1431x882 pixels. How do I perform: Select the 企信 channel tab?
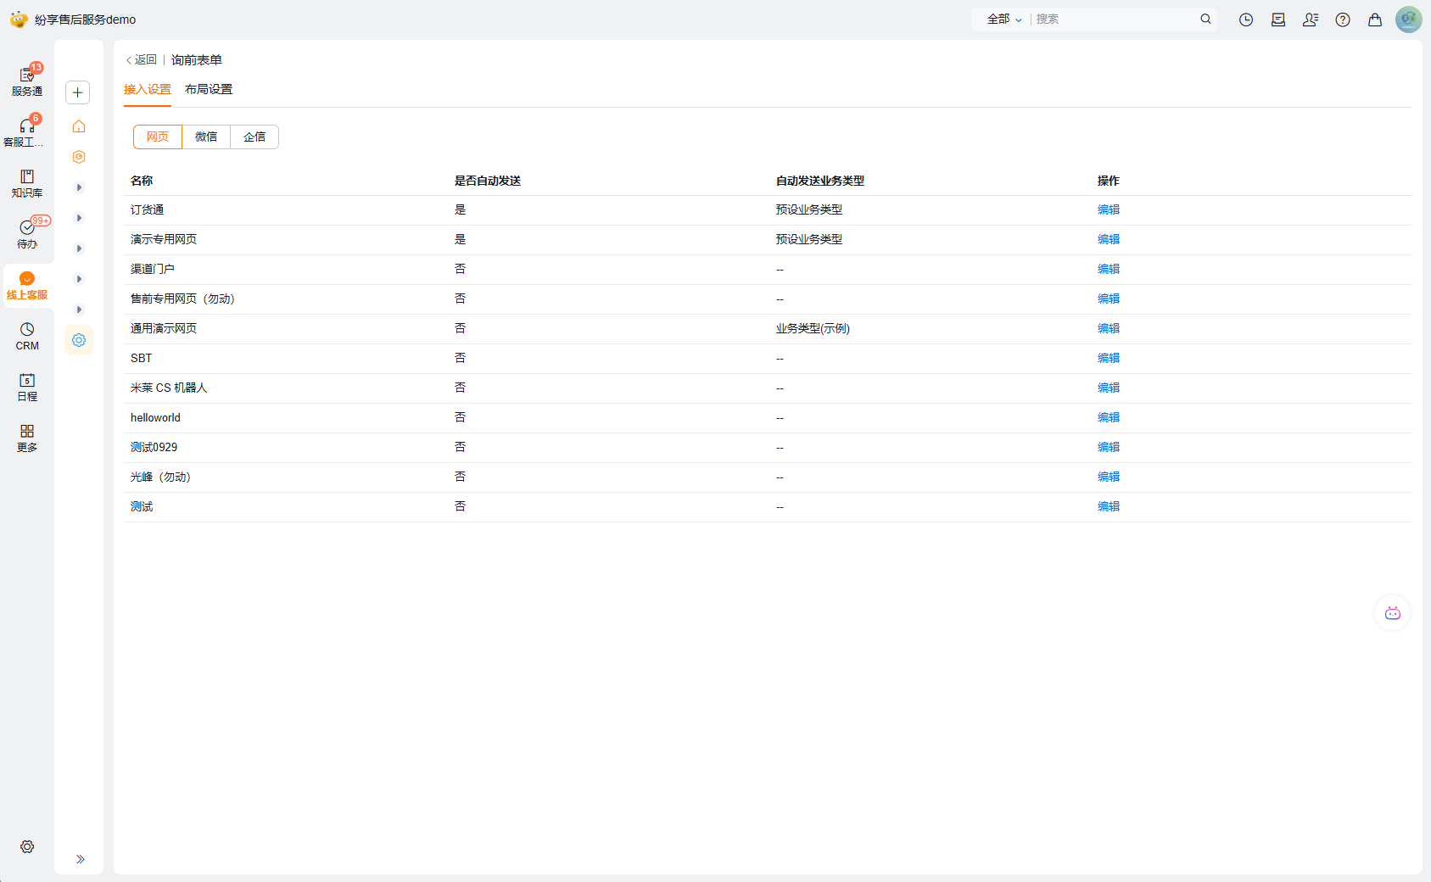click(x=254, y=137)
